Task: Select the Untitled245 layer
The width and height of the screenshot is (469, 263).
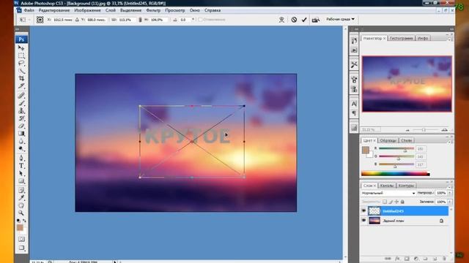Action: click(x=409, y=211)
